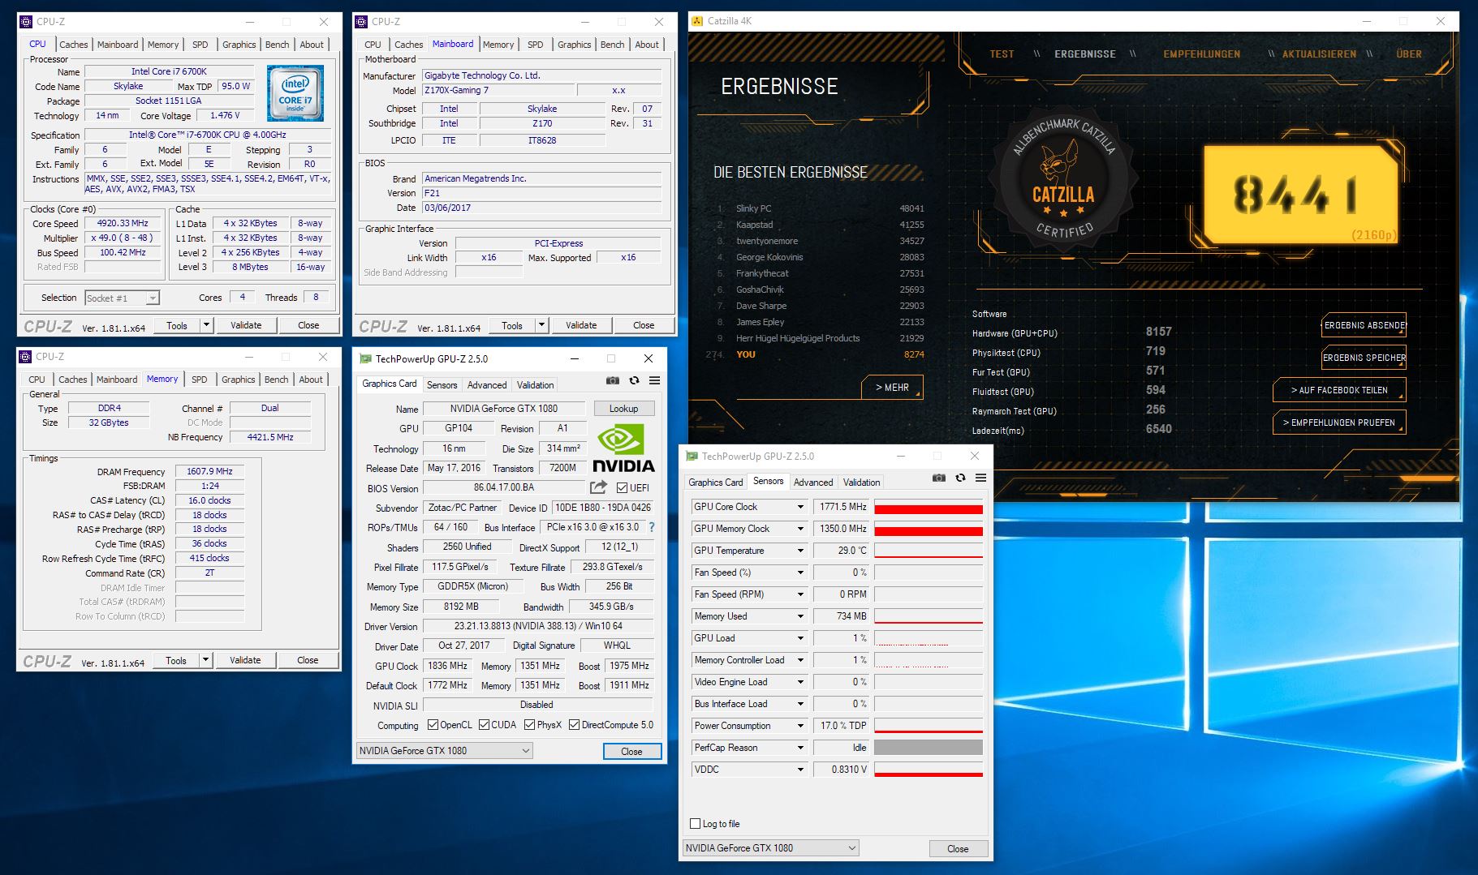
Task: Enable the Log to file checkbox
Action: point(695,824)
